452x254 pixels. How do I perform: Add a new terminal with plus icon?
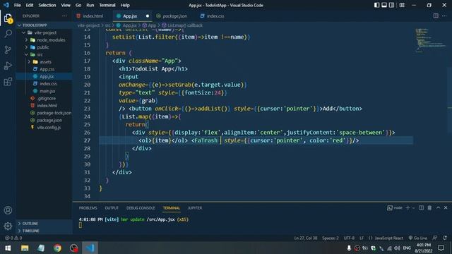[408, 208]
